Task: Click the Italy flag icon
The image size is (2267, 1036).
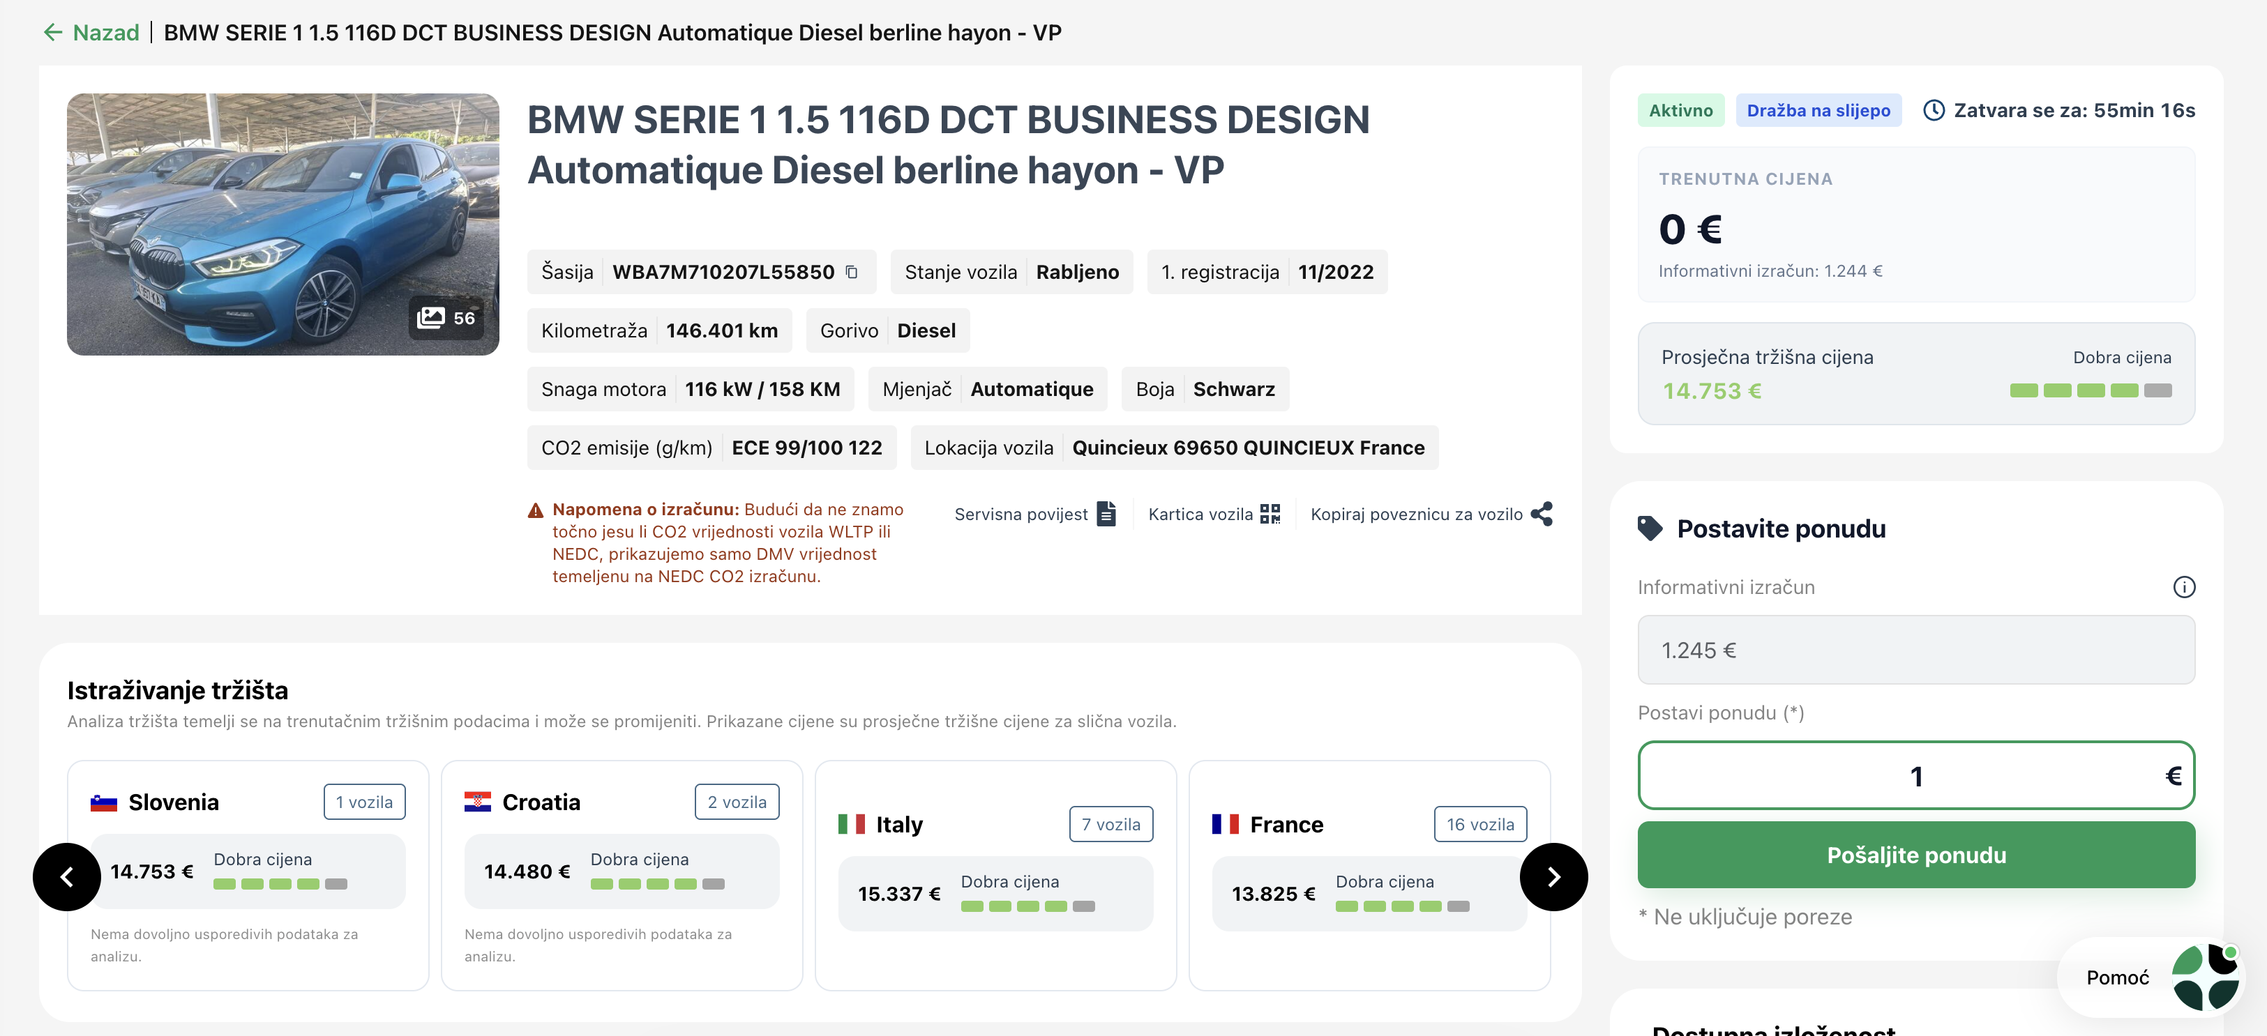Action: [x=851, y=825]
